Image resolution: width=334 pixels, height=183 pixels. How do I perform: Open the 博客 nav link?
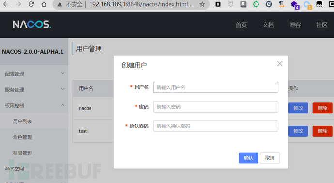tap(295, 25)
